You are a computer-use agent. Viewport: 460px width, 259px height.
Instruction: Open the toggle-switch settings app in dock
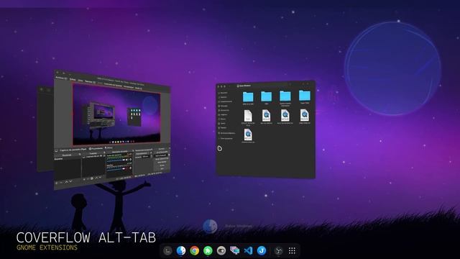pyautogui.click(x=221, y=250)
